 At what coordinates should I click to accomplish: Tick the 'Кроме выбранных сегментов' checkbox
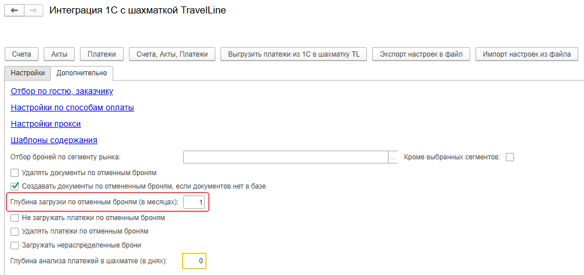click(510, 157)
